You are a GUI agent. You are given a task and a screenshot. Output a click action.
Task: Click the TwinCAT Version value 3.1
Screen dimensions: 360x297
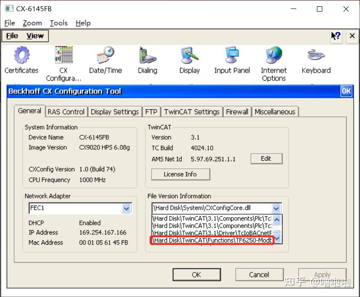tap(195, 137)
